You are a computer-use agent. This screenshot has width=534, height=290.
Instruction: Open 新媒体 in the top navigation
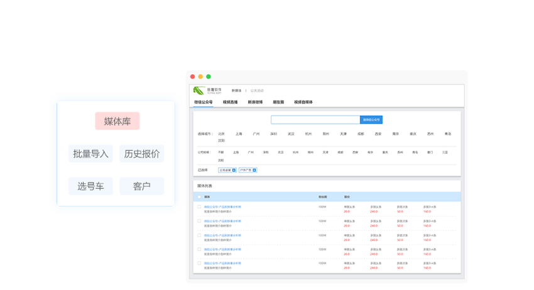point(236,90)
